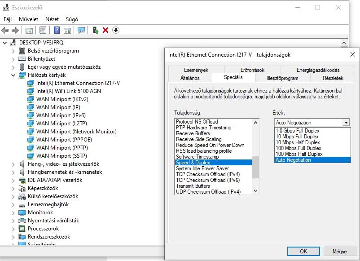Expand the Processzorok category arrow
The width and height of the screenshot is (360, 261).
point(13,229)
